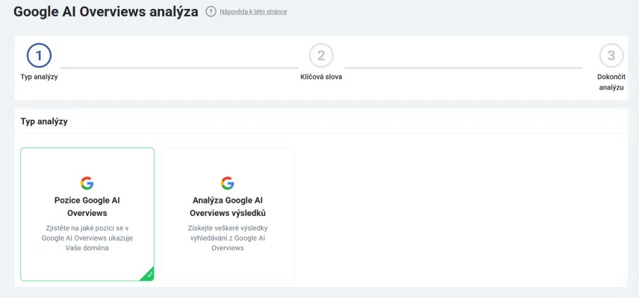Click the "Typ analýzy" step label

pyautogui.click(x=39, y=77)
